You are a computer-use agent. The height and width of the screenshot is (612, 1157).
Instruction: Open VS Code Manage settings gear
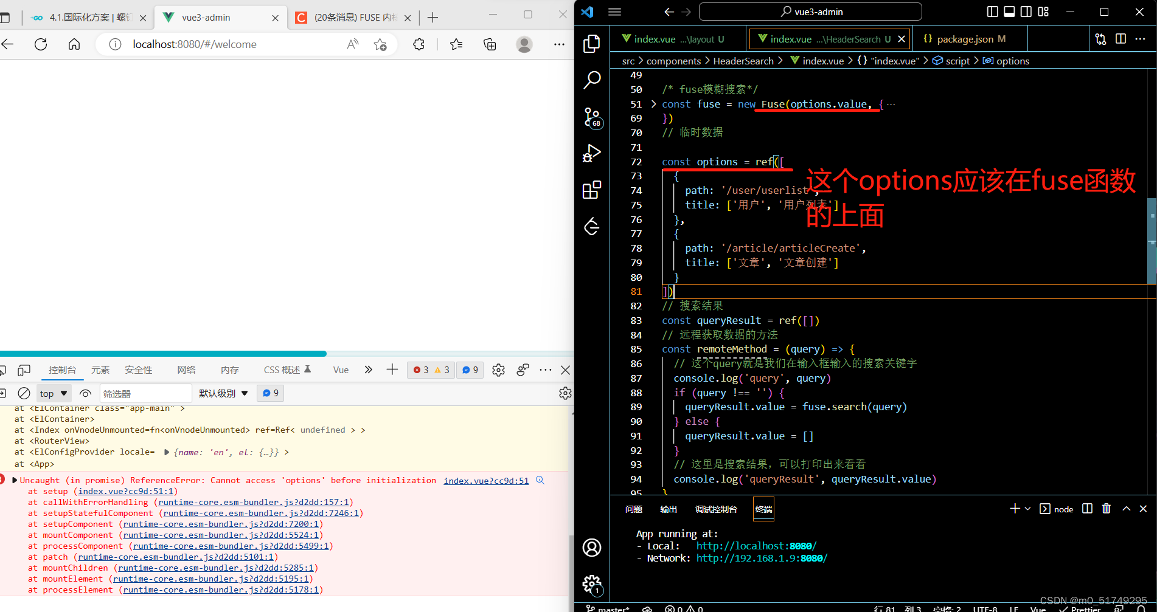(x=591, y=584)
